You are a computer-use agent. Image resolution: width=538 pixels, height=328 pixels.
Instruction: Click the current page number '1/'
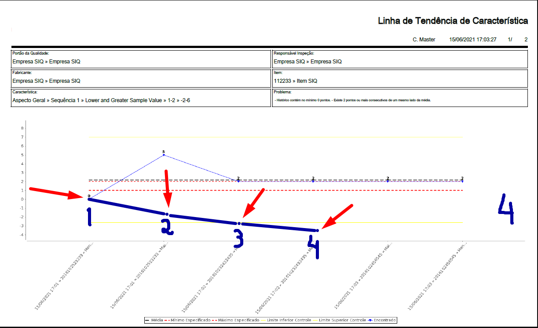510,40
